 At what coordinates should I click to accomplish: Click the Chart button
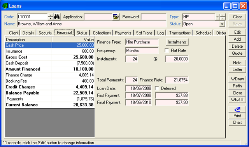click(237, 123)
